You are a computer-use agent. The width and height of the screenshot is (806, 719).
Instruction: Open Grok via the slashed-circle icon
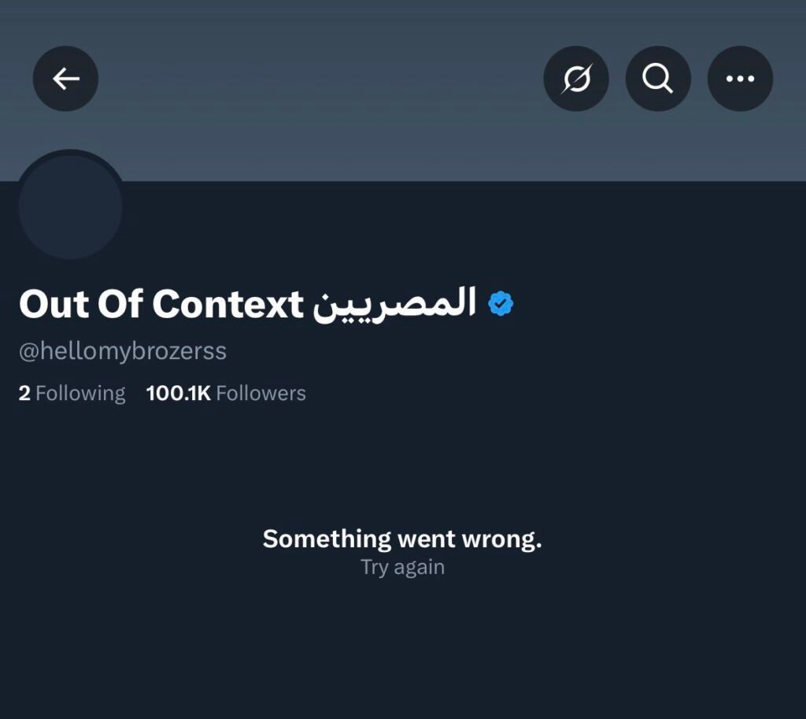[576, 79]
